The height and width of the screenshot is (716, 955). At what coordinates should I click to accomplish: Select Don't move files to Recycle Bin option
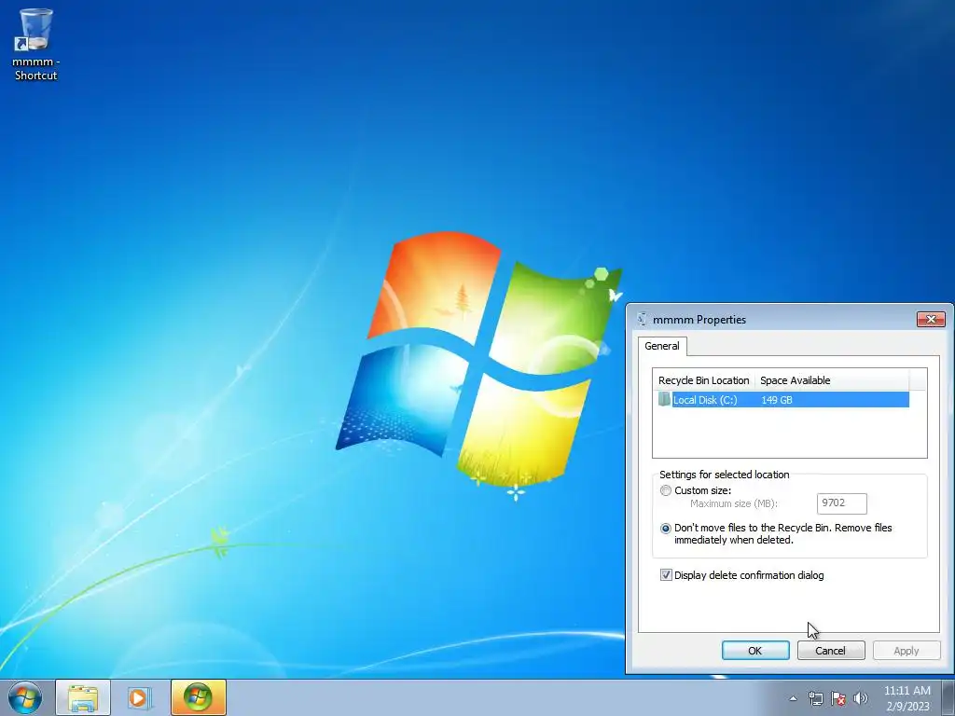pos(666,529)
